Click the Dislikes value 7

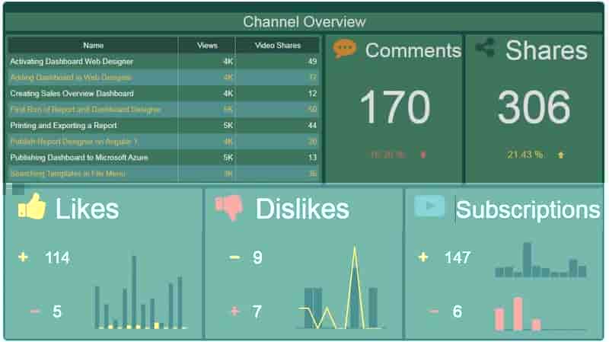[x=257, y=312]
